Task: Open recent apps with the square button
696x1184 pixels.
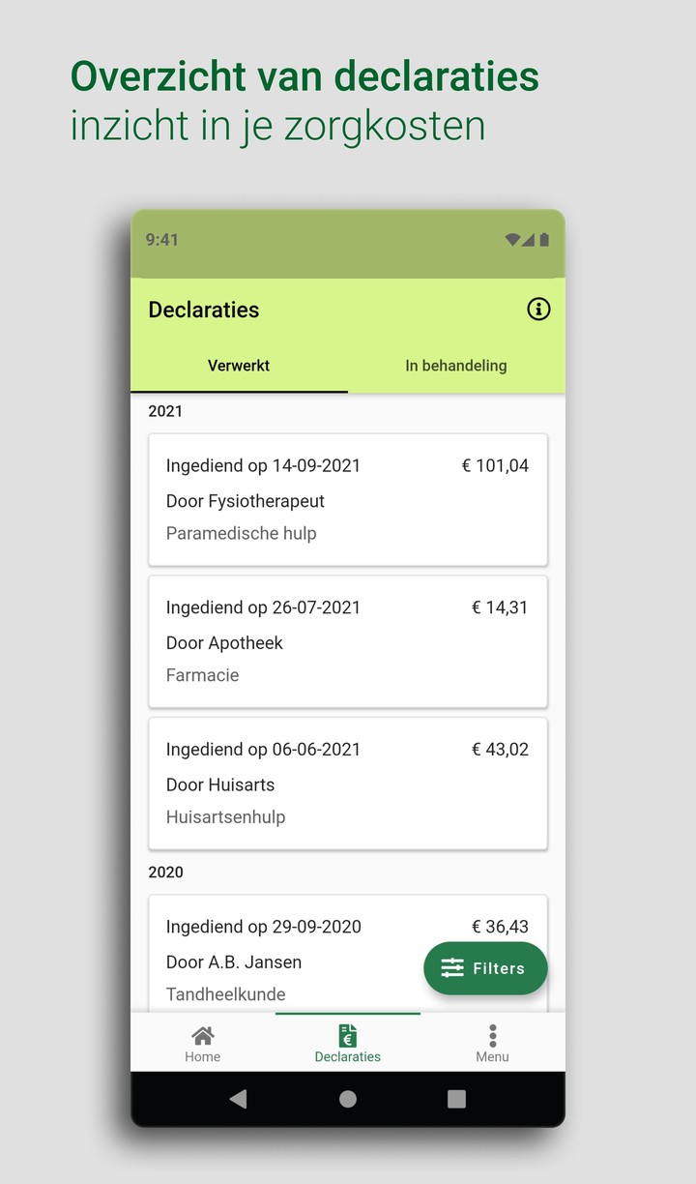Action: [x=454, y=1099]
